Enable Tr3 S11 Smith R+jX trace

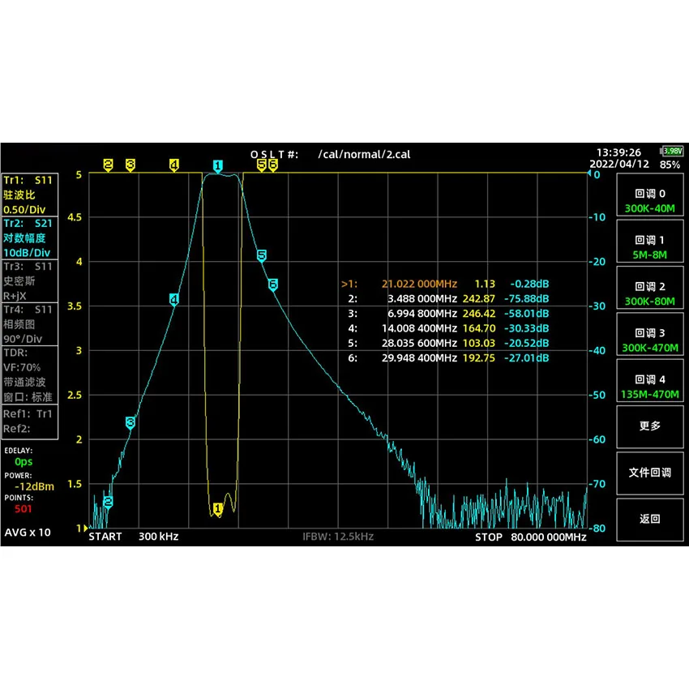click(x=30, y=280)
